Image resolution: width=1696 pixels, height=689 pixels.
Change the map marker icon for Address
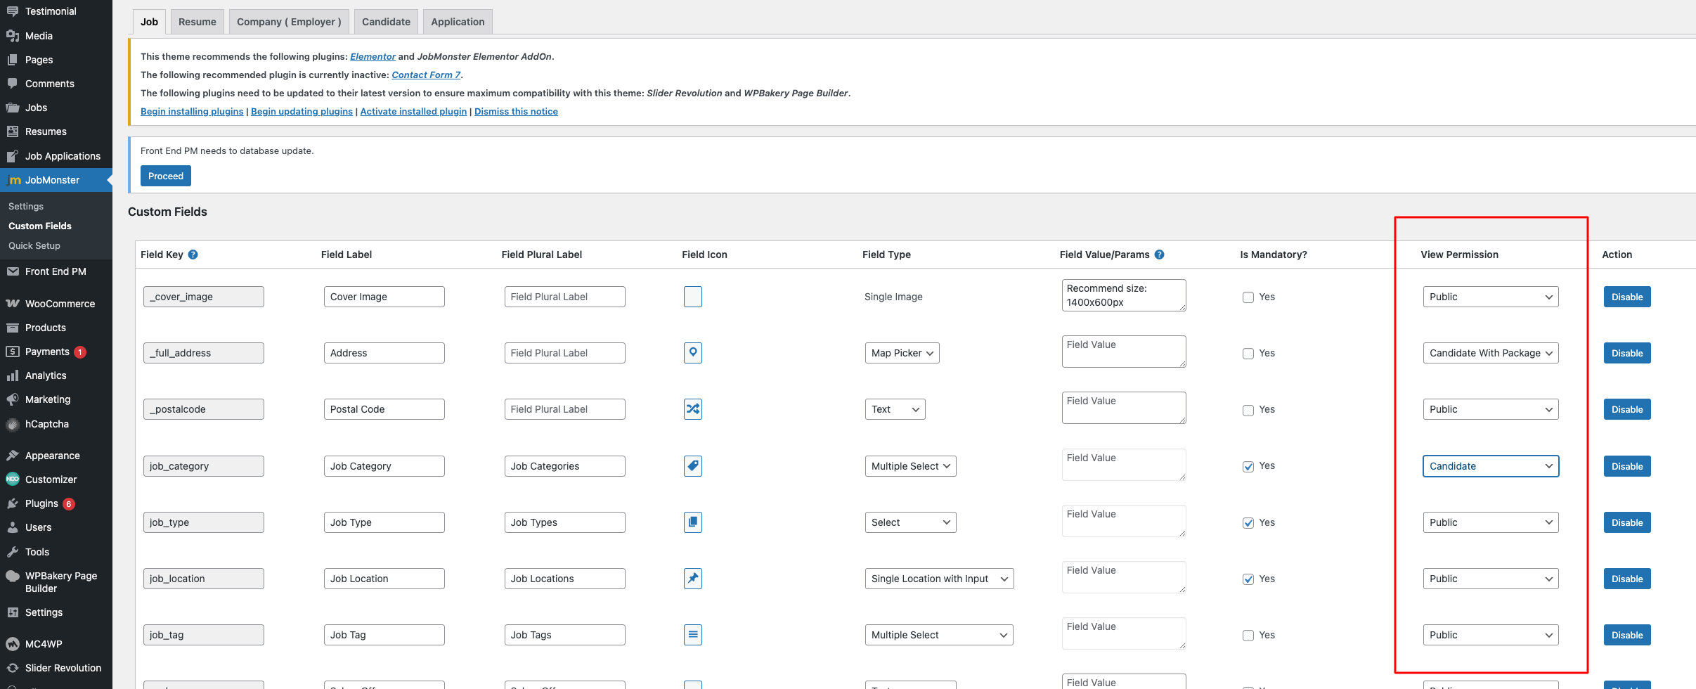point(692,353)
